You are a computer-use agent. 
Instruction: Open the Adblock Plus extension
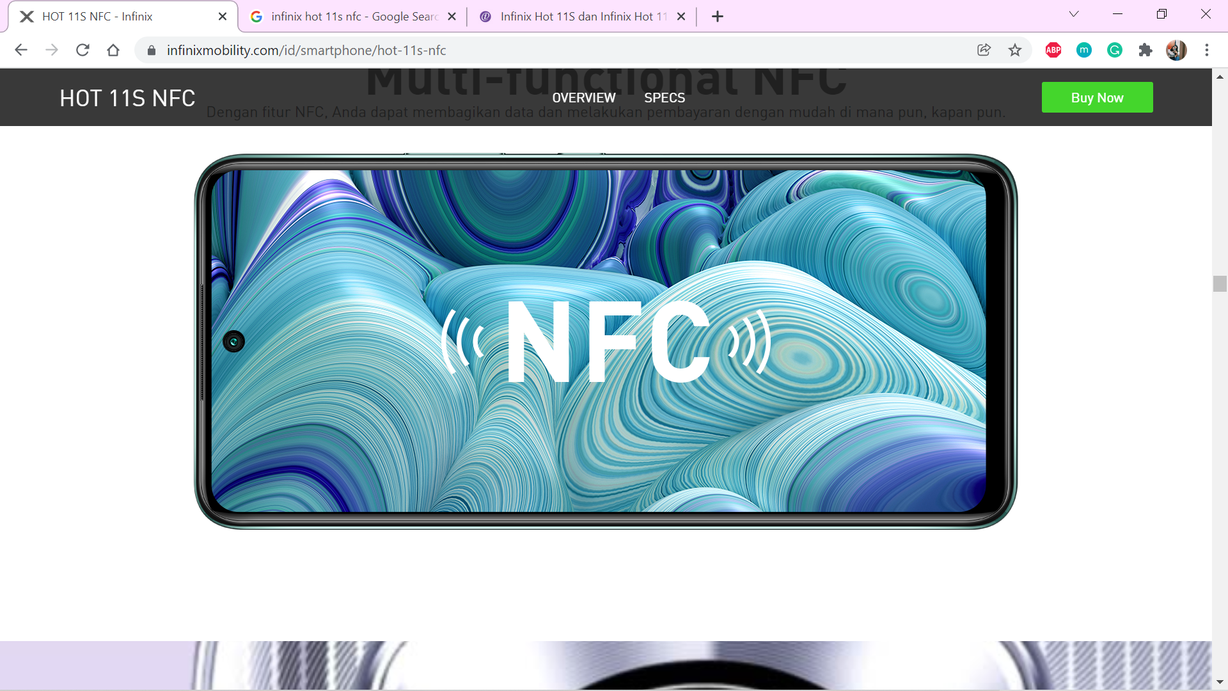pyautogui.click(x=1053, y=50)
